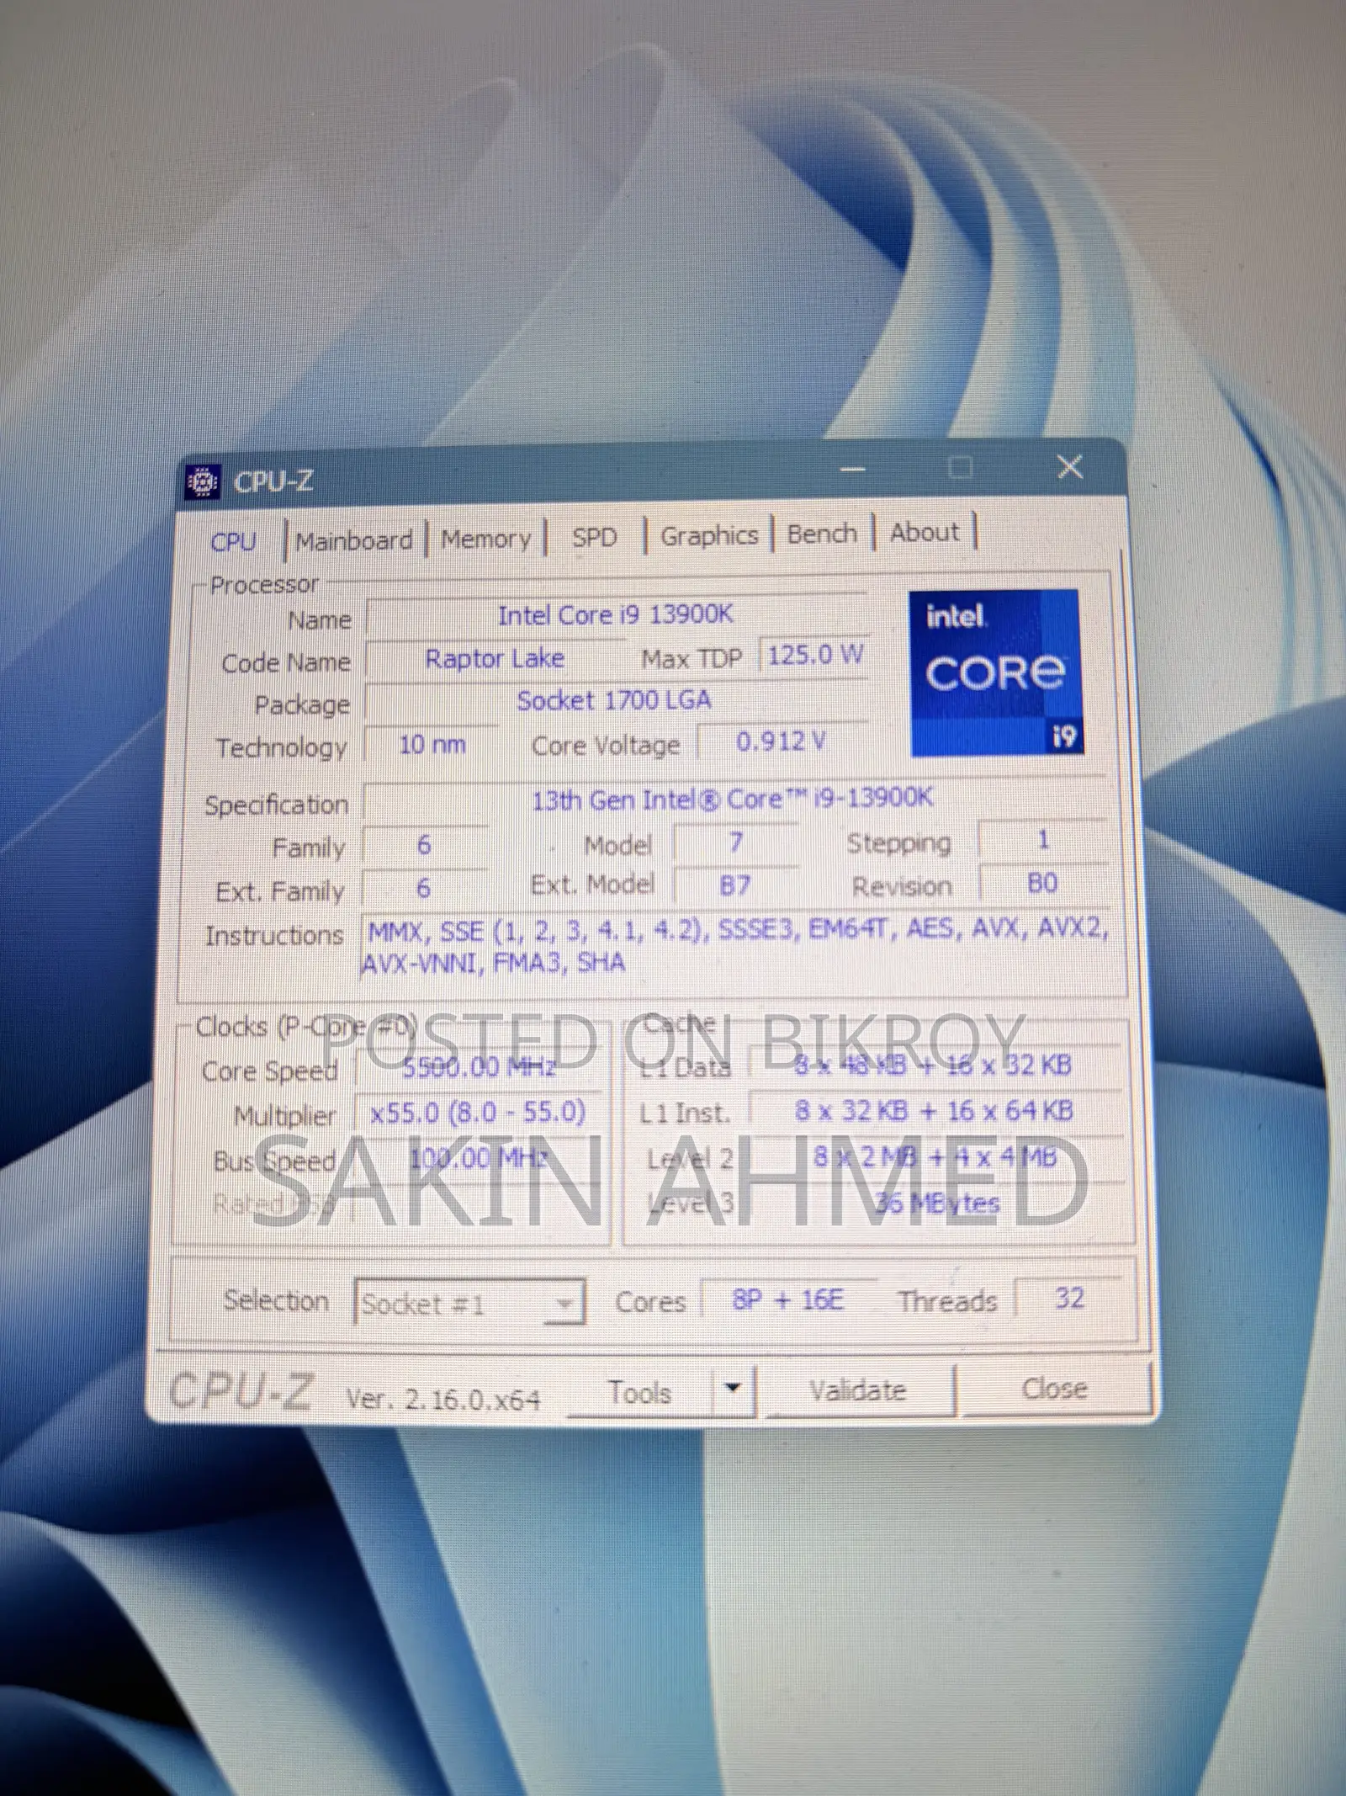1346x1796 pixels.
Task: Click the code name value 'Raptor Lake'
Action: 495,658
